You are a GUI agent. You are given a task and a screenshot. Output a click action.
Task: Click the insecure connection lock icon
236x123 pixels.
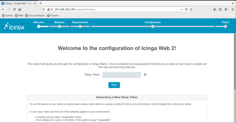point(48,9)
